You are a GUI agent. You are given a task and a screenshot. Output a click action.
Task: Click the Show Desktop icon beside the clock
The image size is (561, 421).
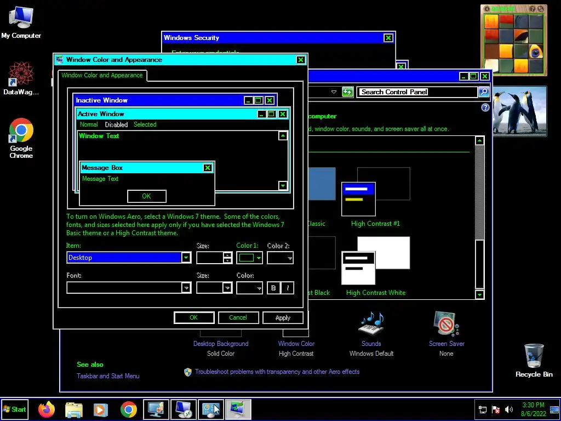[x=554, y=409]
